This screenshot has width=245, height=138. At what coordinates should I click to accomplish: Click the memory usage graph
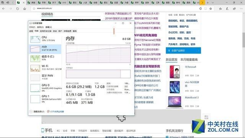98,54
